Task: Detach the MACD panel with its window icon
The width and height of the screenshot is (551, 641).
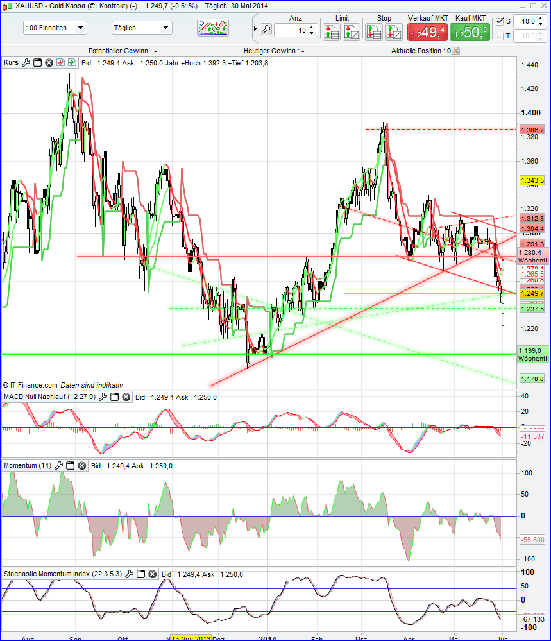Action: (x=114, y=397)
